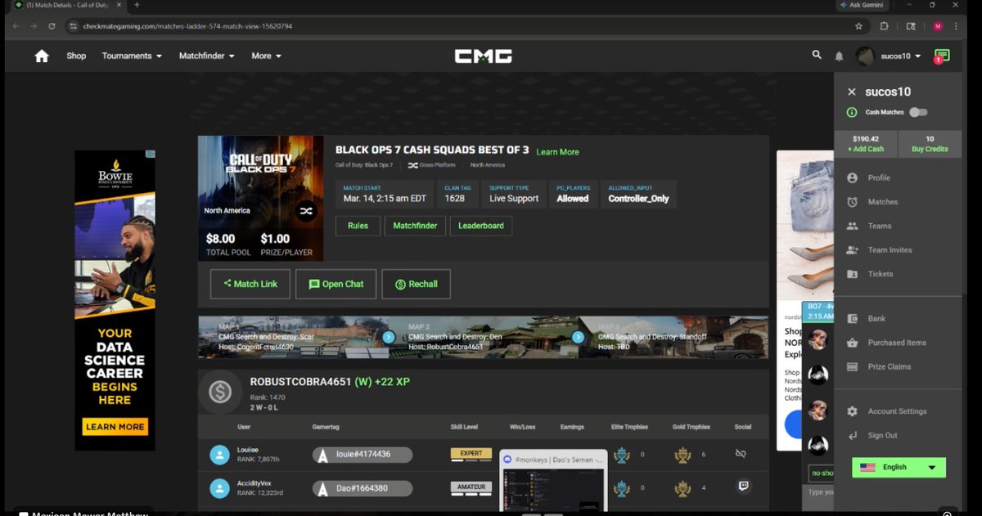This screenshot has width=982, height=516.
Task: Click the Purchased Items basket icon
Action: coord(853,343)
